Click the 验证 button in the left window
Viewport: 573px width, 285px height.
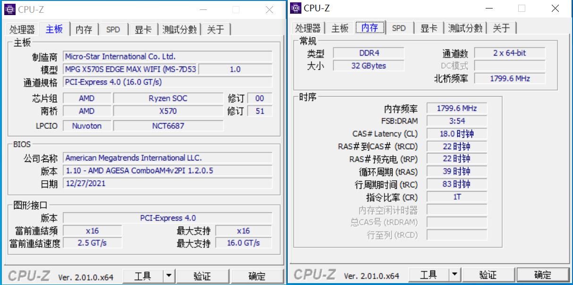(203, 276)
